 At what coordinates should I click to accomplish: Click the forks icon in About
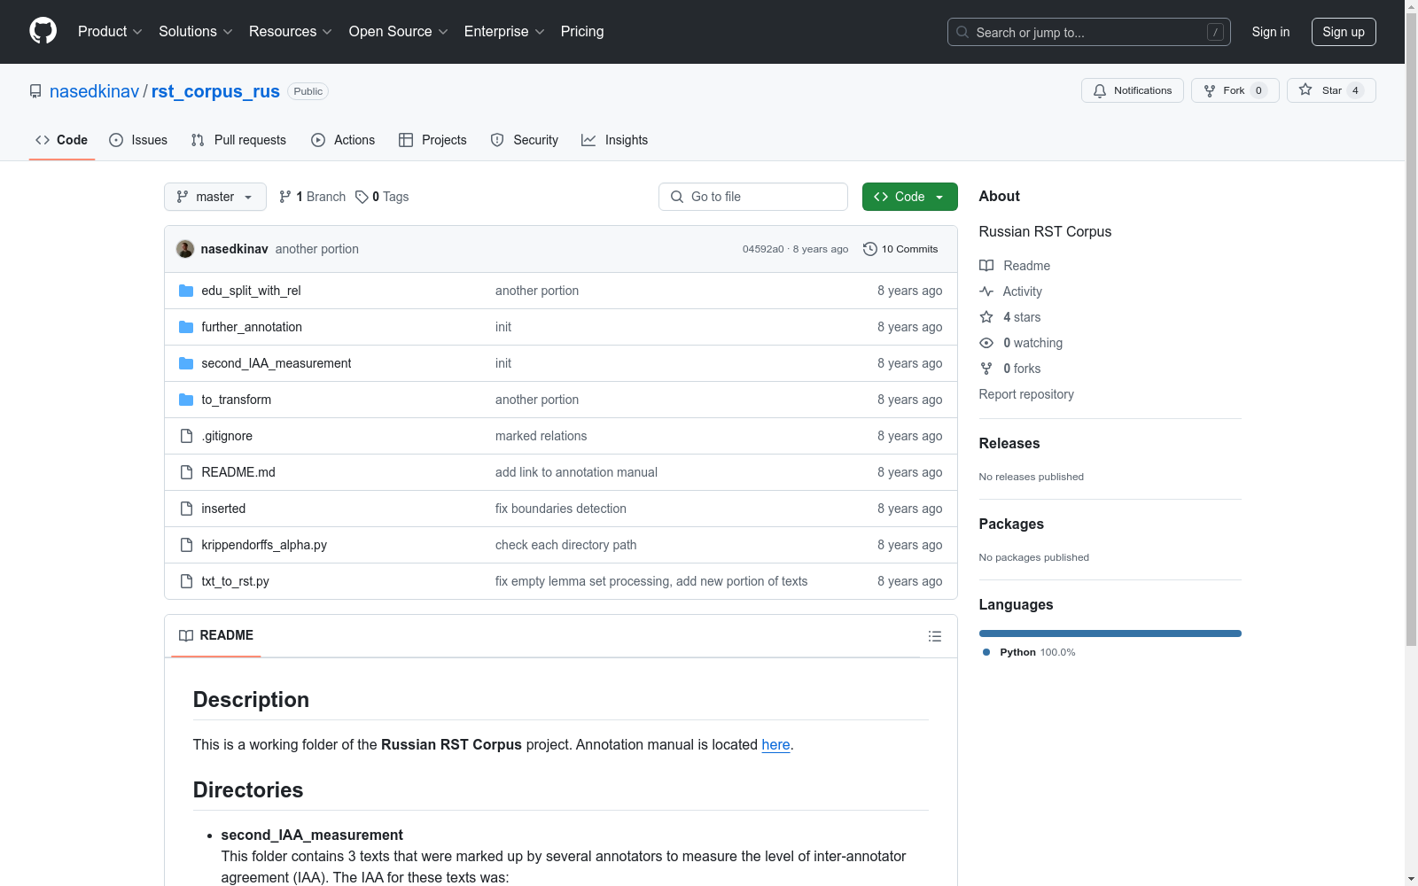coord(986,369)
